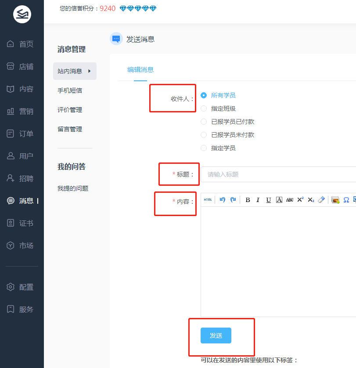Switch to the 编辑消息 tab
Screen dimensions: 356x368
pos(140,69)
